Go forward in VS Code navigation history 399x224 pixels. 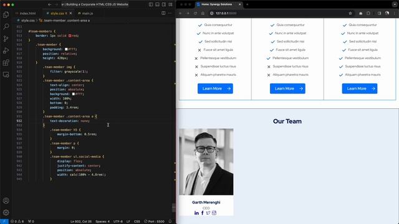(56, 4)
